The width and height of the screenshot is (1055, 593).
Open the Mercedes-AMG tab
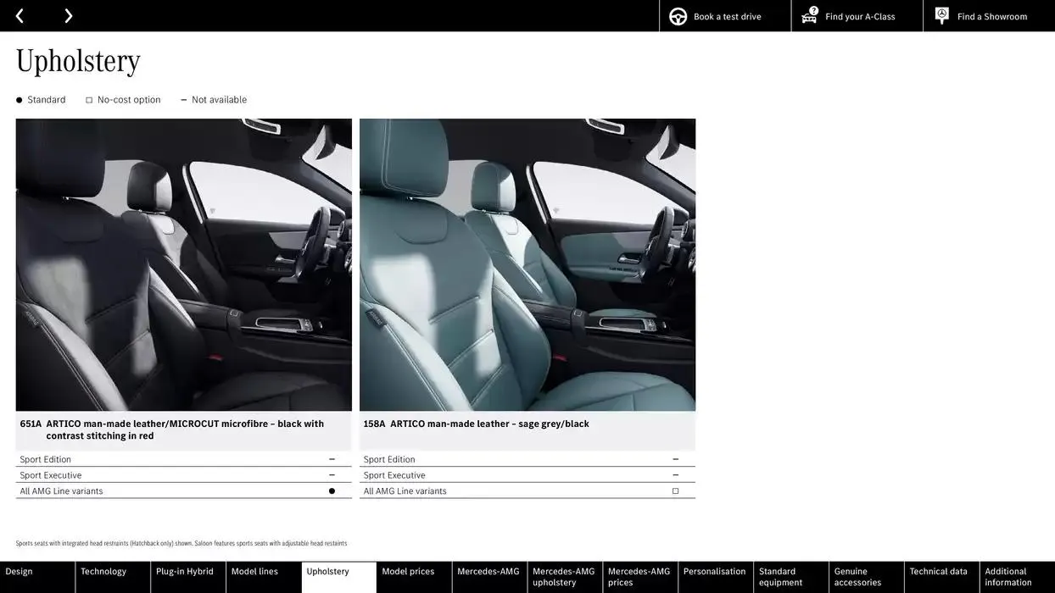coord(490,577)
